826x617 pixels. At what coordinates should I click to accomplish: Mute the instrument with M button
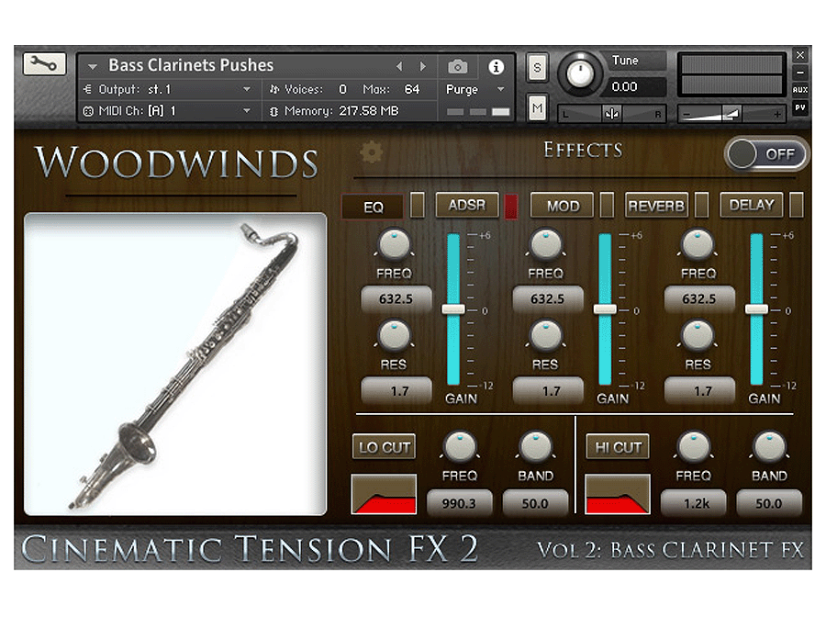[537, 108]
